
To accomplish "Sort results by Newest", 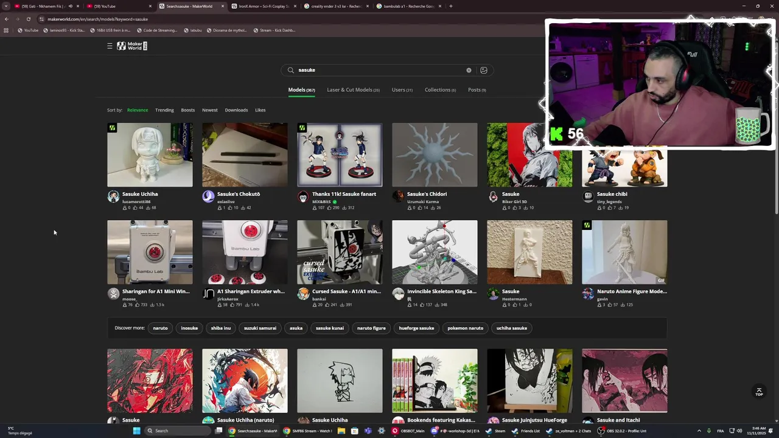I will coord(210,110).
